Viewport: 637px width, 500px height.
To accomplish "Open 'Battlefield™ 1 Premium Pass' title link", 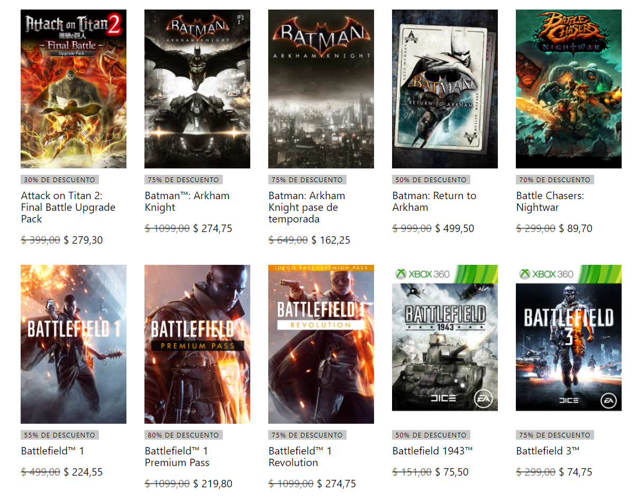I will (x=177, y=457).
